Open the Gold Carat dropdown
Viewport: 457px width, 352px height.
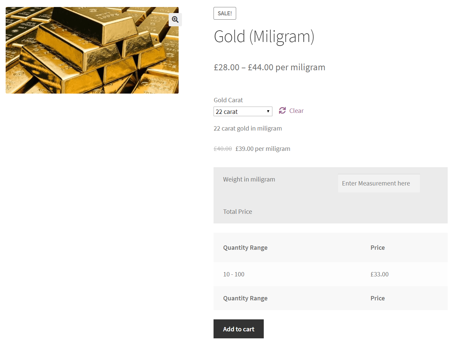tap(243, 112)
